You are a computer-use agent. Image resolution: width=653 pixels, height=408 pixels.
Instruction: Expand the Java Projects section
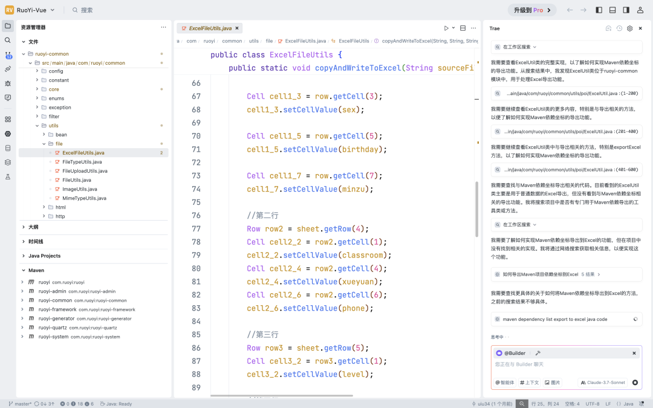point(44,256)
